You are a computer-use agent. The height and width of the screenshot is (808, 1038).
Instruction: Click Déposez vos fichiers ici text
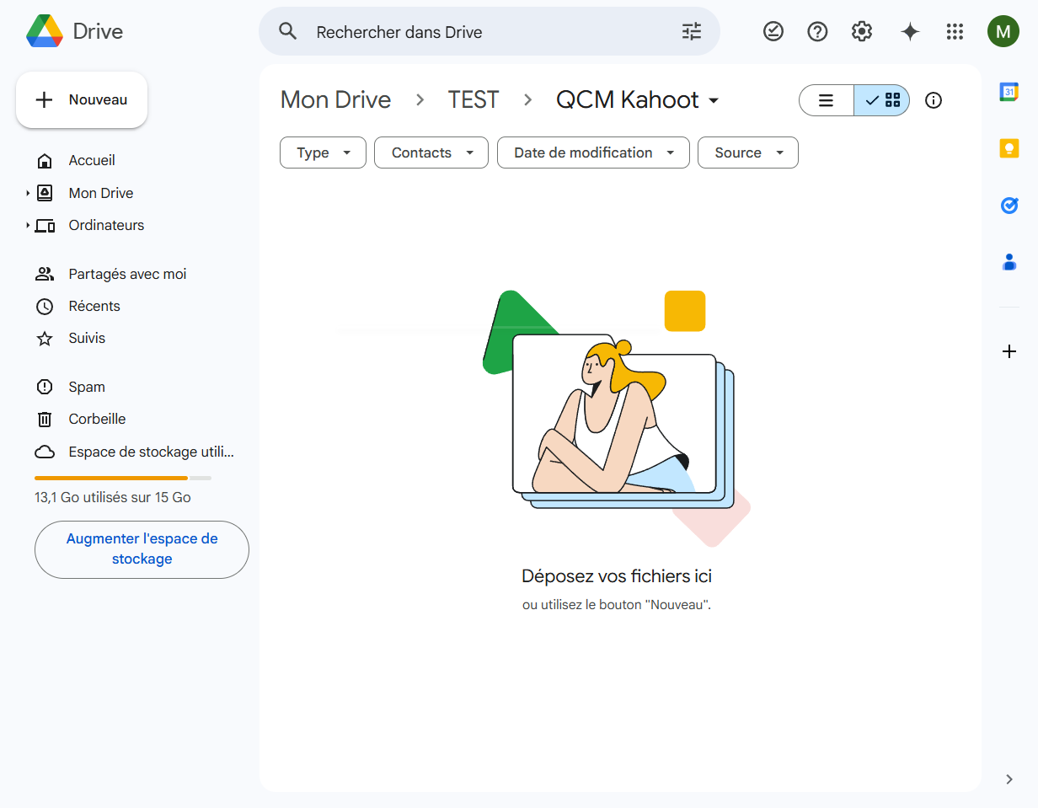(617, 576)
